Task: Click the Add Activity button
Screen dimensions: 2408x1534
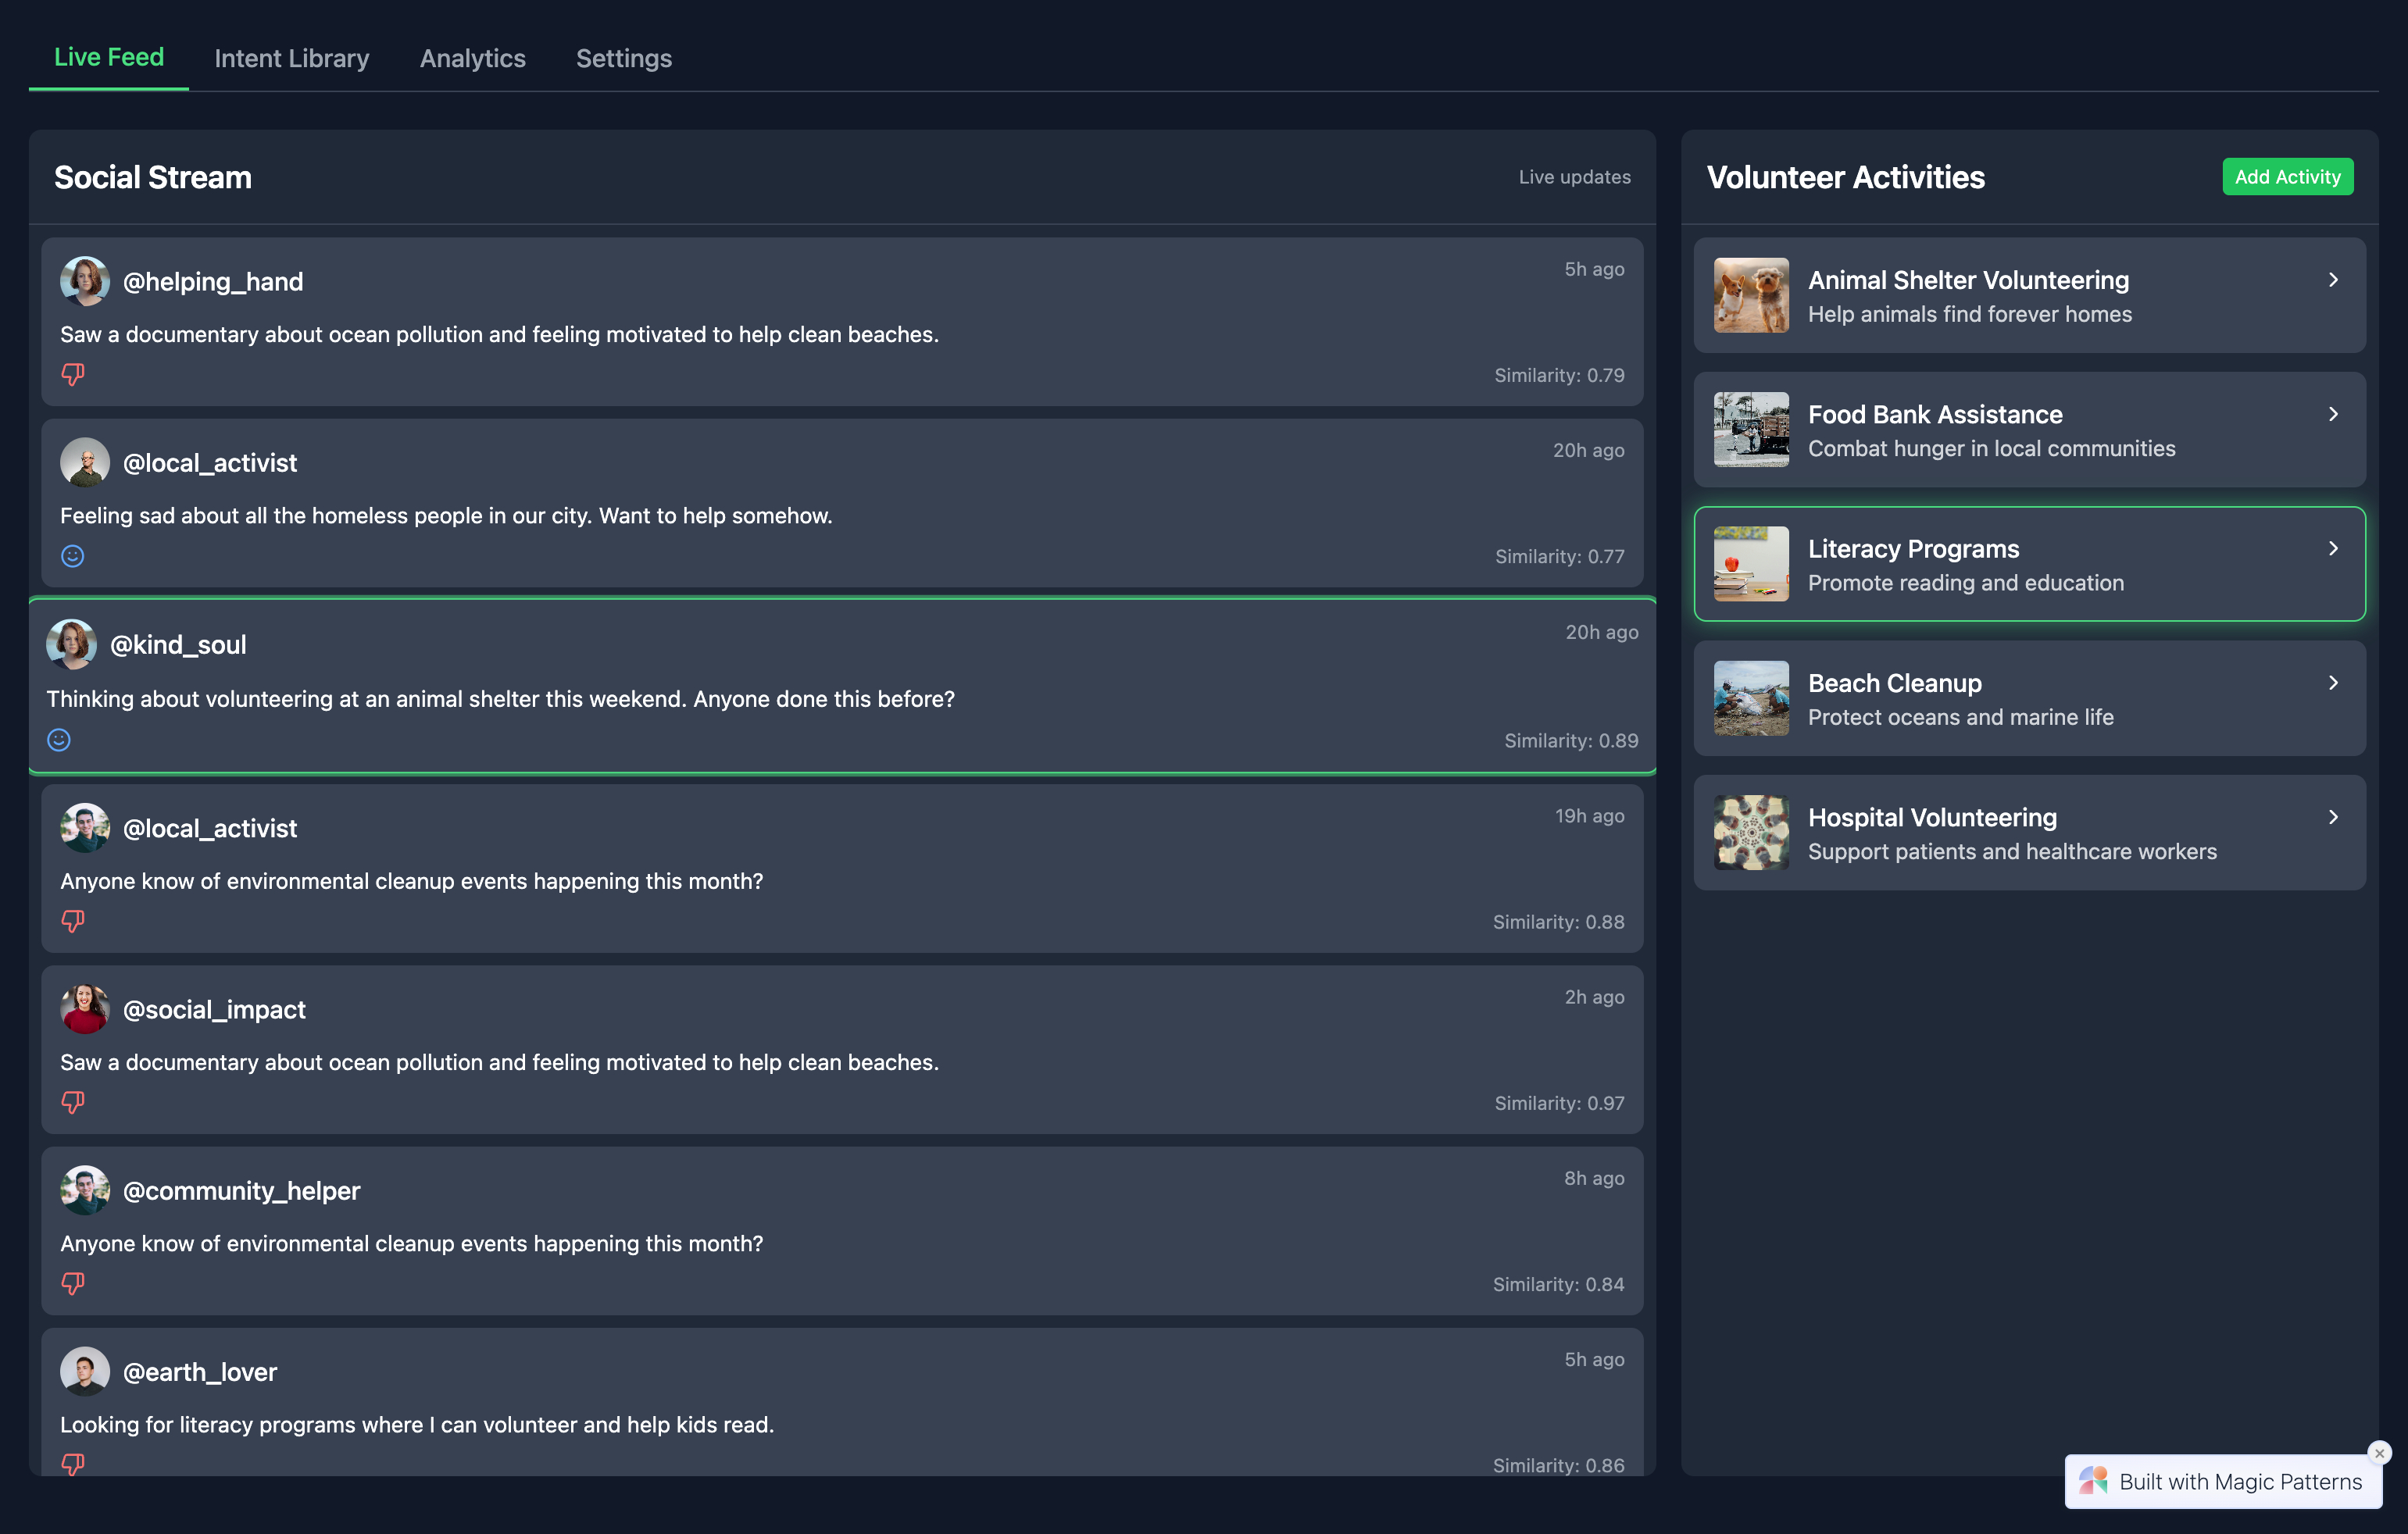Action: click(2287, 177)
